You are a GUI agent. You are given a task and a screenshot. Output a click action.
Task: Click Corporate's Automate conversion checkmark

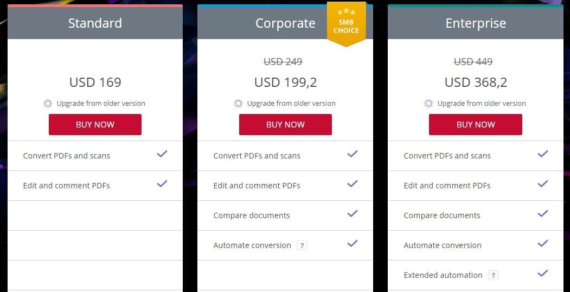(x=353, y=243)
